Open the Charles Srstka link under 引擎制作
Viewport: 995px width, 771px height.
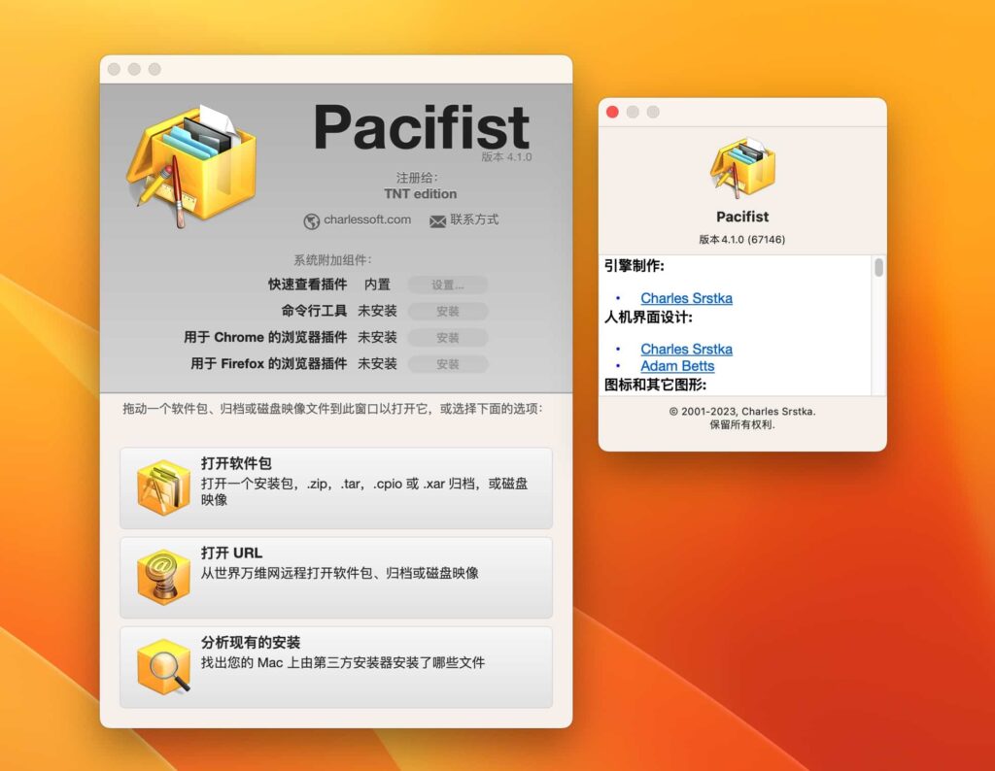pyautogui.click(x=686, y=298)
